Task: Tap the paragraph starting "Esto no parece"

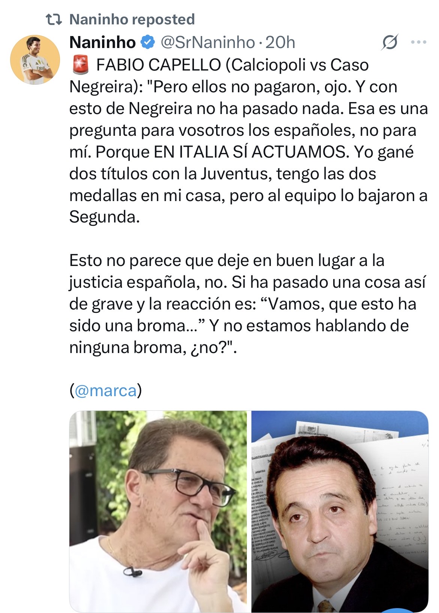Action: pyautogui.click(x=248, y=304)
